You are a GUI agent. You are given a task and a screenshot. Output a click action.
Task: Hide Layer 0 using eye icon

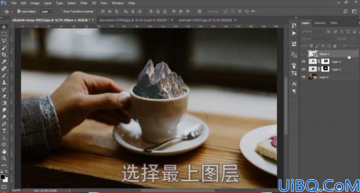[303, 77]
